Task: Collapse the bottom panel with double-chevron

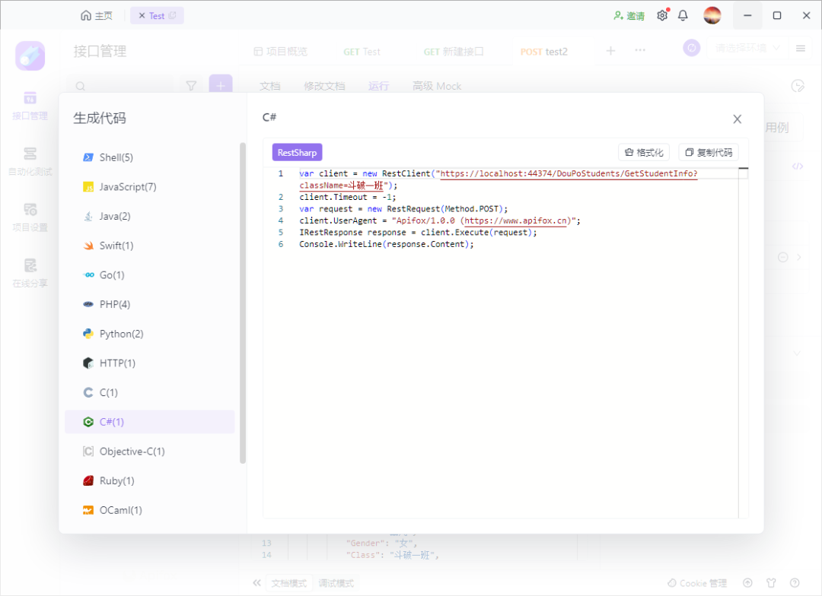Action: click(256, 582)
